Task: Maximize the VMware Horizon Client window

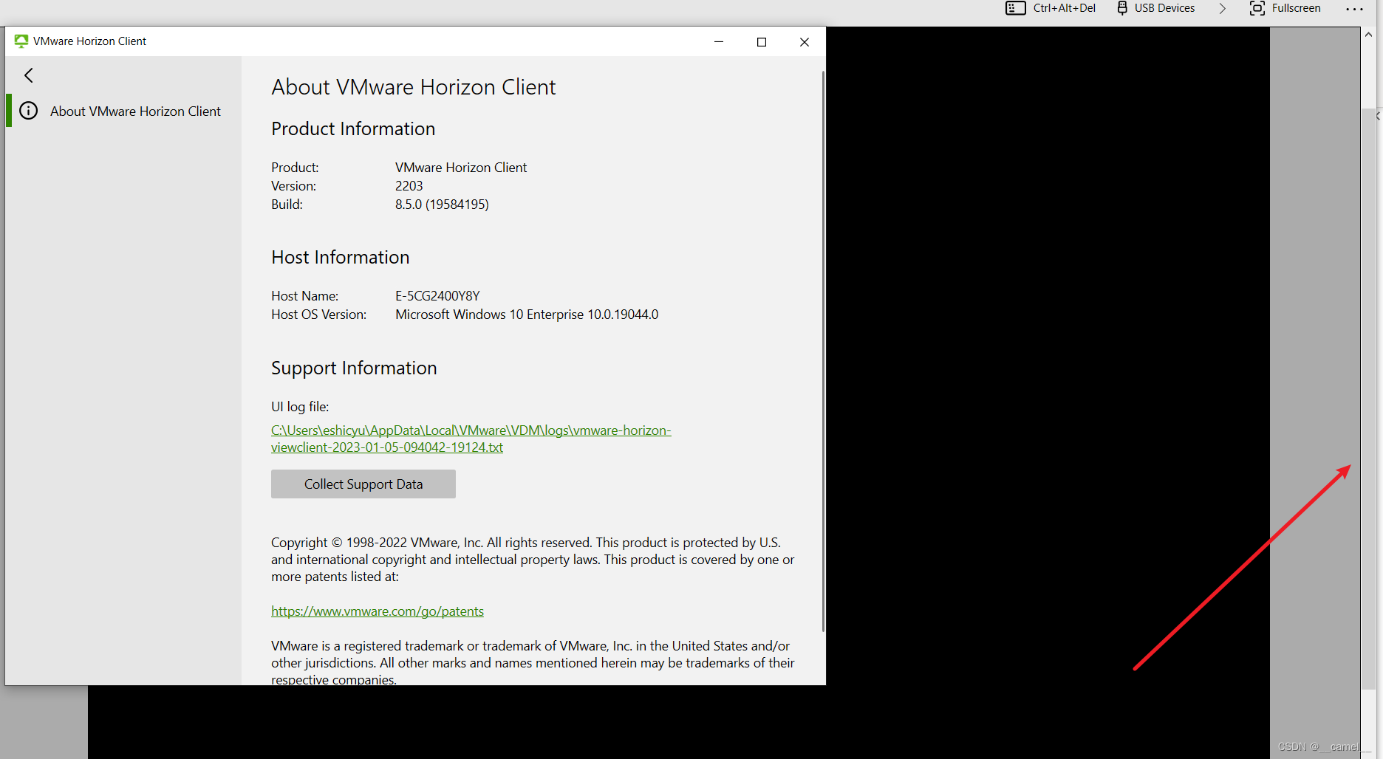Action: click(x=762, y=41)
